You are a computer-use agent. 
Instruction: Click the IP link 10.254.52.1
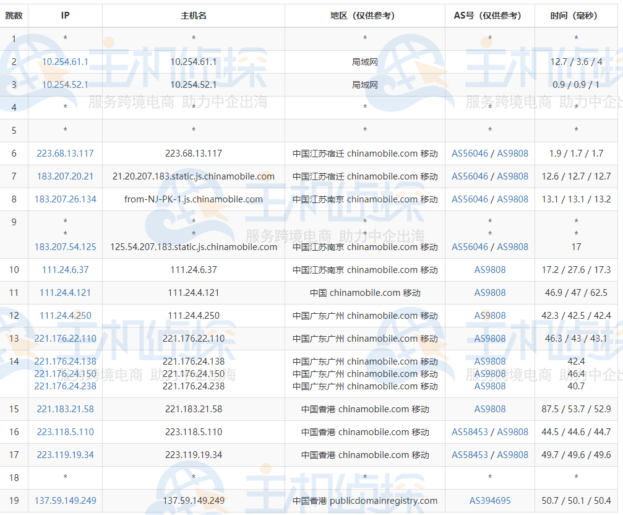tap(64, 85)
